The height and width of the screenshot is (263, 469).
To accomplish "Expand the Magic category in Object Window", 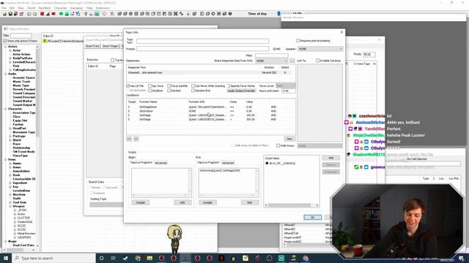I will [6, 241].
